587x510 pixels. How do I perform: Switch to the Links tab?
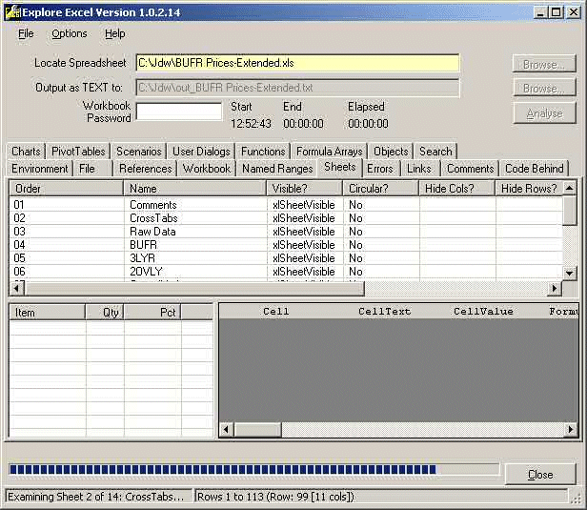419,169
